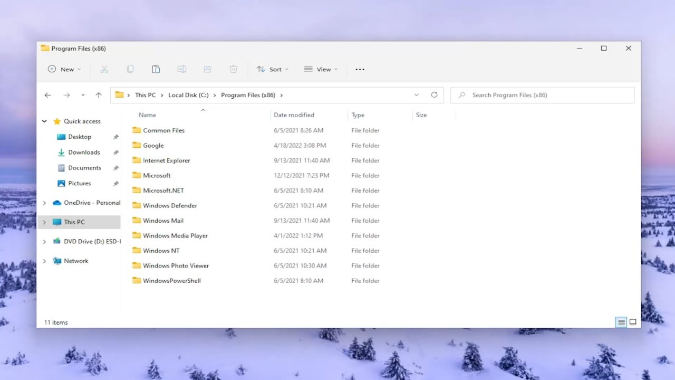Viewport: 675px width, 380px height.
Task: Select the Windows Photo Viewer folder name
Action: [x=176, y=265]
